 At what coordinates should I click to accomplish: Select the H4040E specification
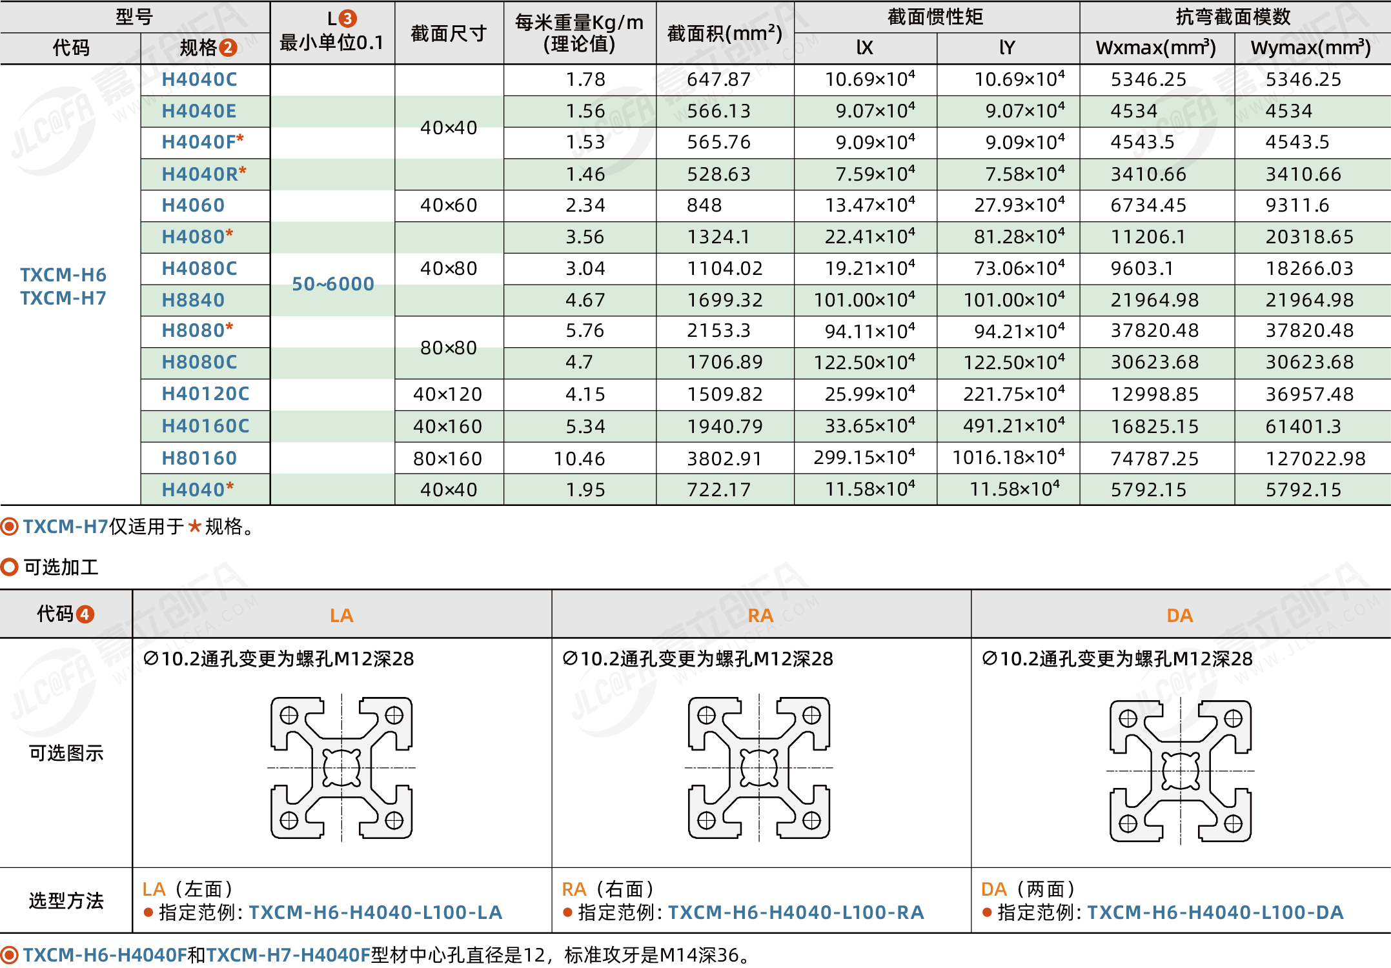(x=199, y=111)
